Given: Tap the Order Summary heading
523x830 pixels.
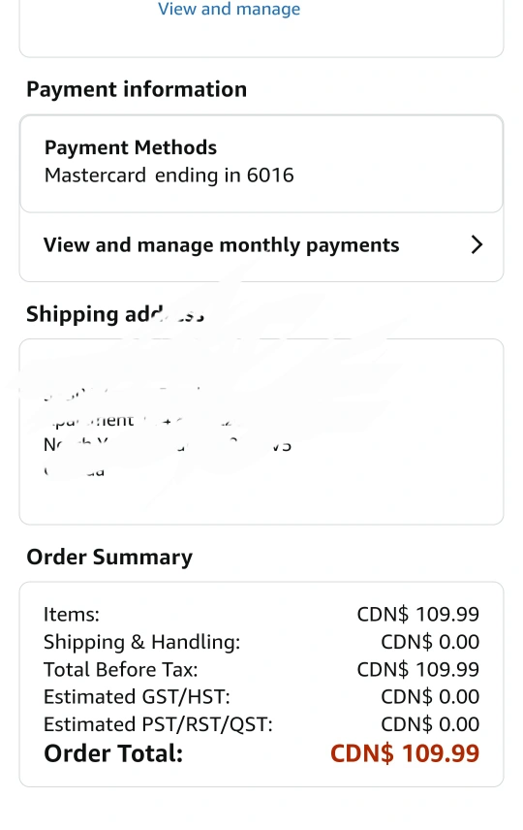Looking at the screenshot, I should click(x=109, y=558).
